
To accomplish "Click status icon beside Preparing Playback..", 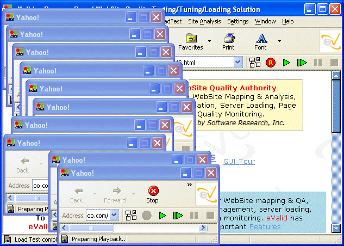I will click(x=65, y=239).
